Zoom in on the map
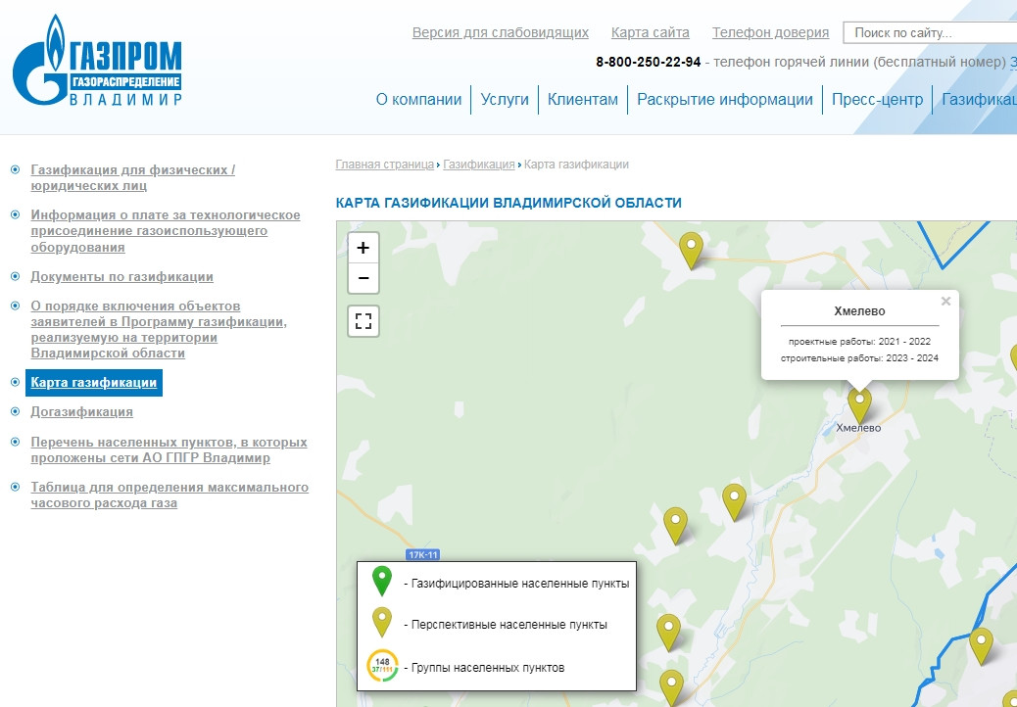This screenshot has width=1017, height=707. pyautogui.click(x=363, y=248)
